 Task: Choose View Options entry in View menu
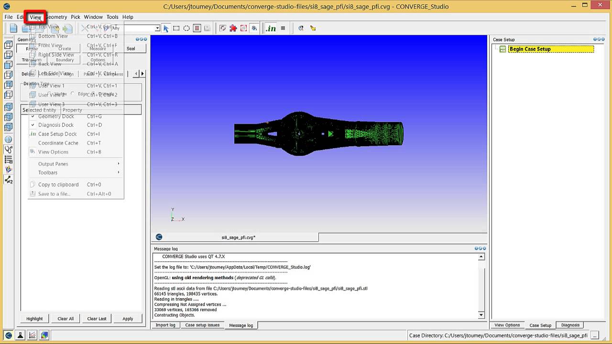pyautogui.click(x=76, y=152)
